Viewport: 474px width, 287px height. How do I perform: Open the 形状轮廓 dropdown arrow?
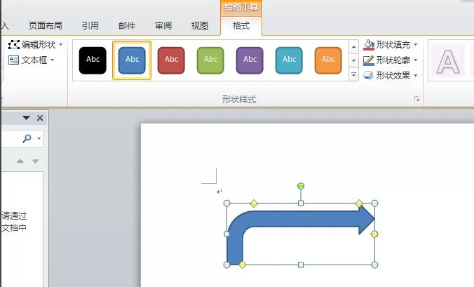[x=416, y=60]
